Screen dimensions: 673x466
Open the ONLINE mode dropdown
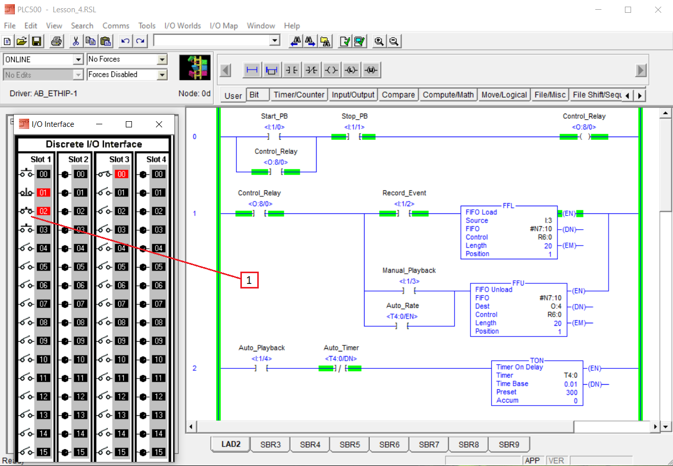[78, 59]
